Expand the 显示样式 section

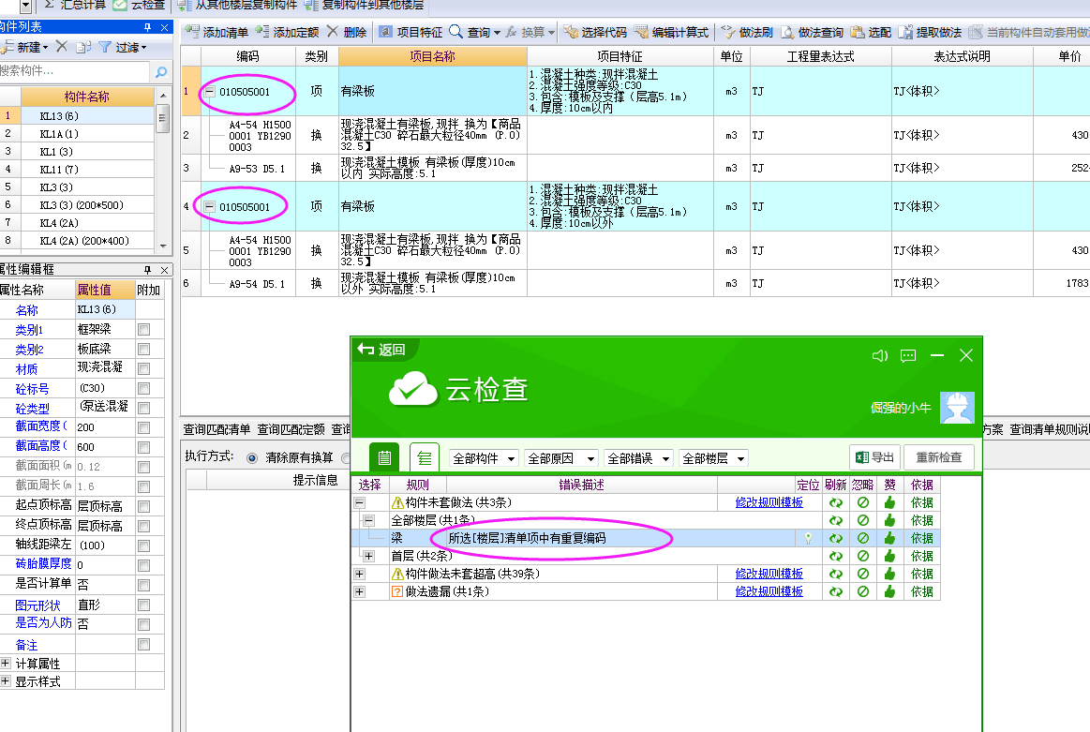[x=6, y=681]
